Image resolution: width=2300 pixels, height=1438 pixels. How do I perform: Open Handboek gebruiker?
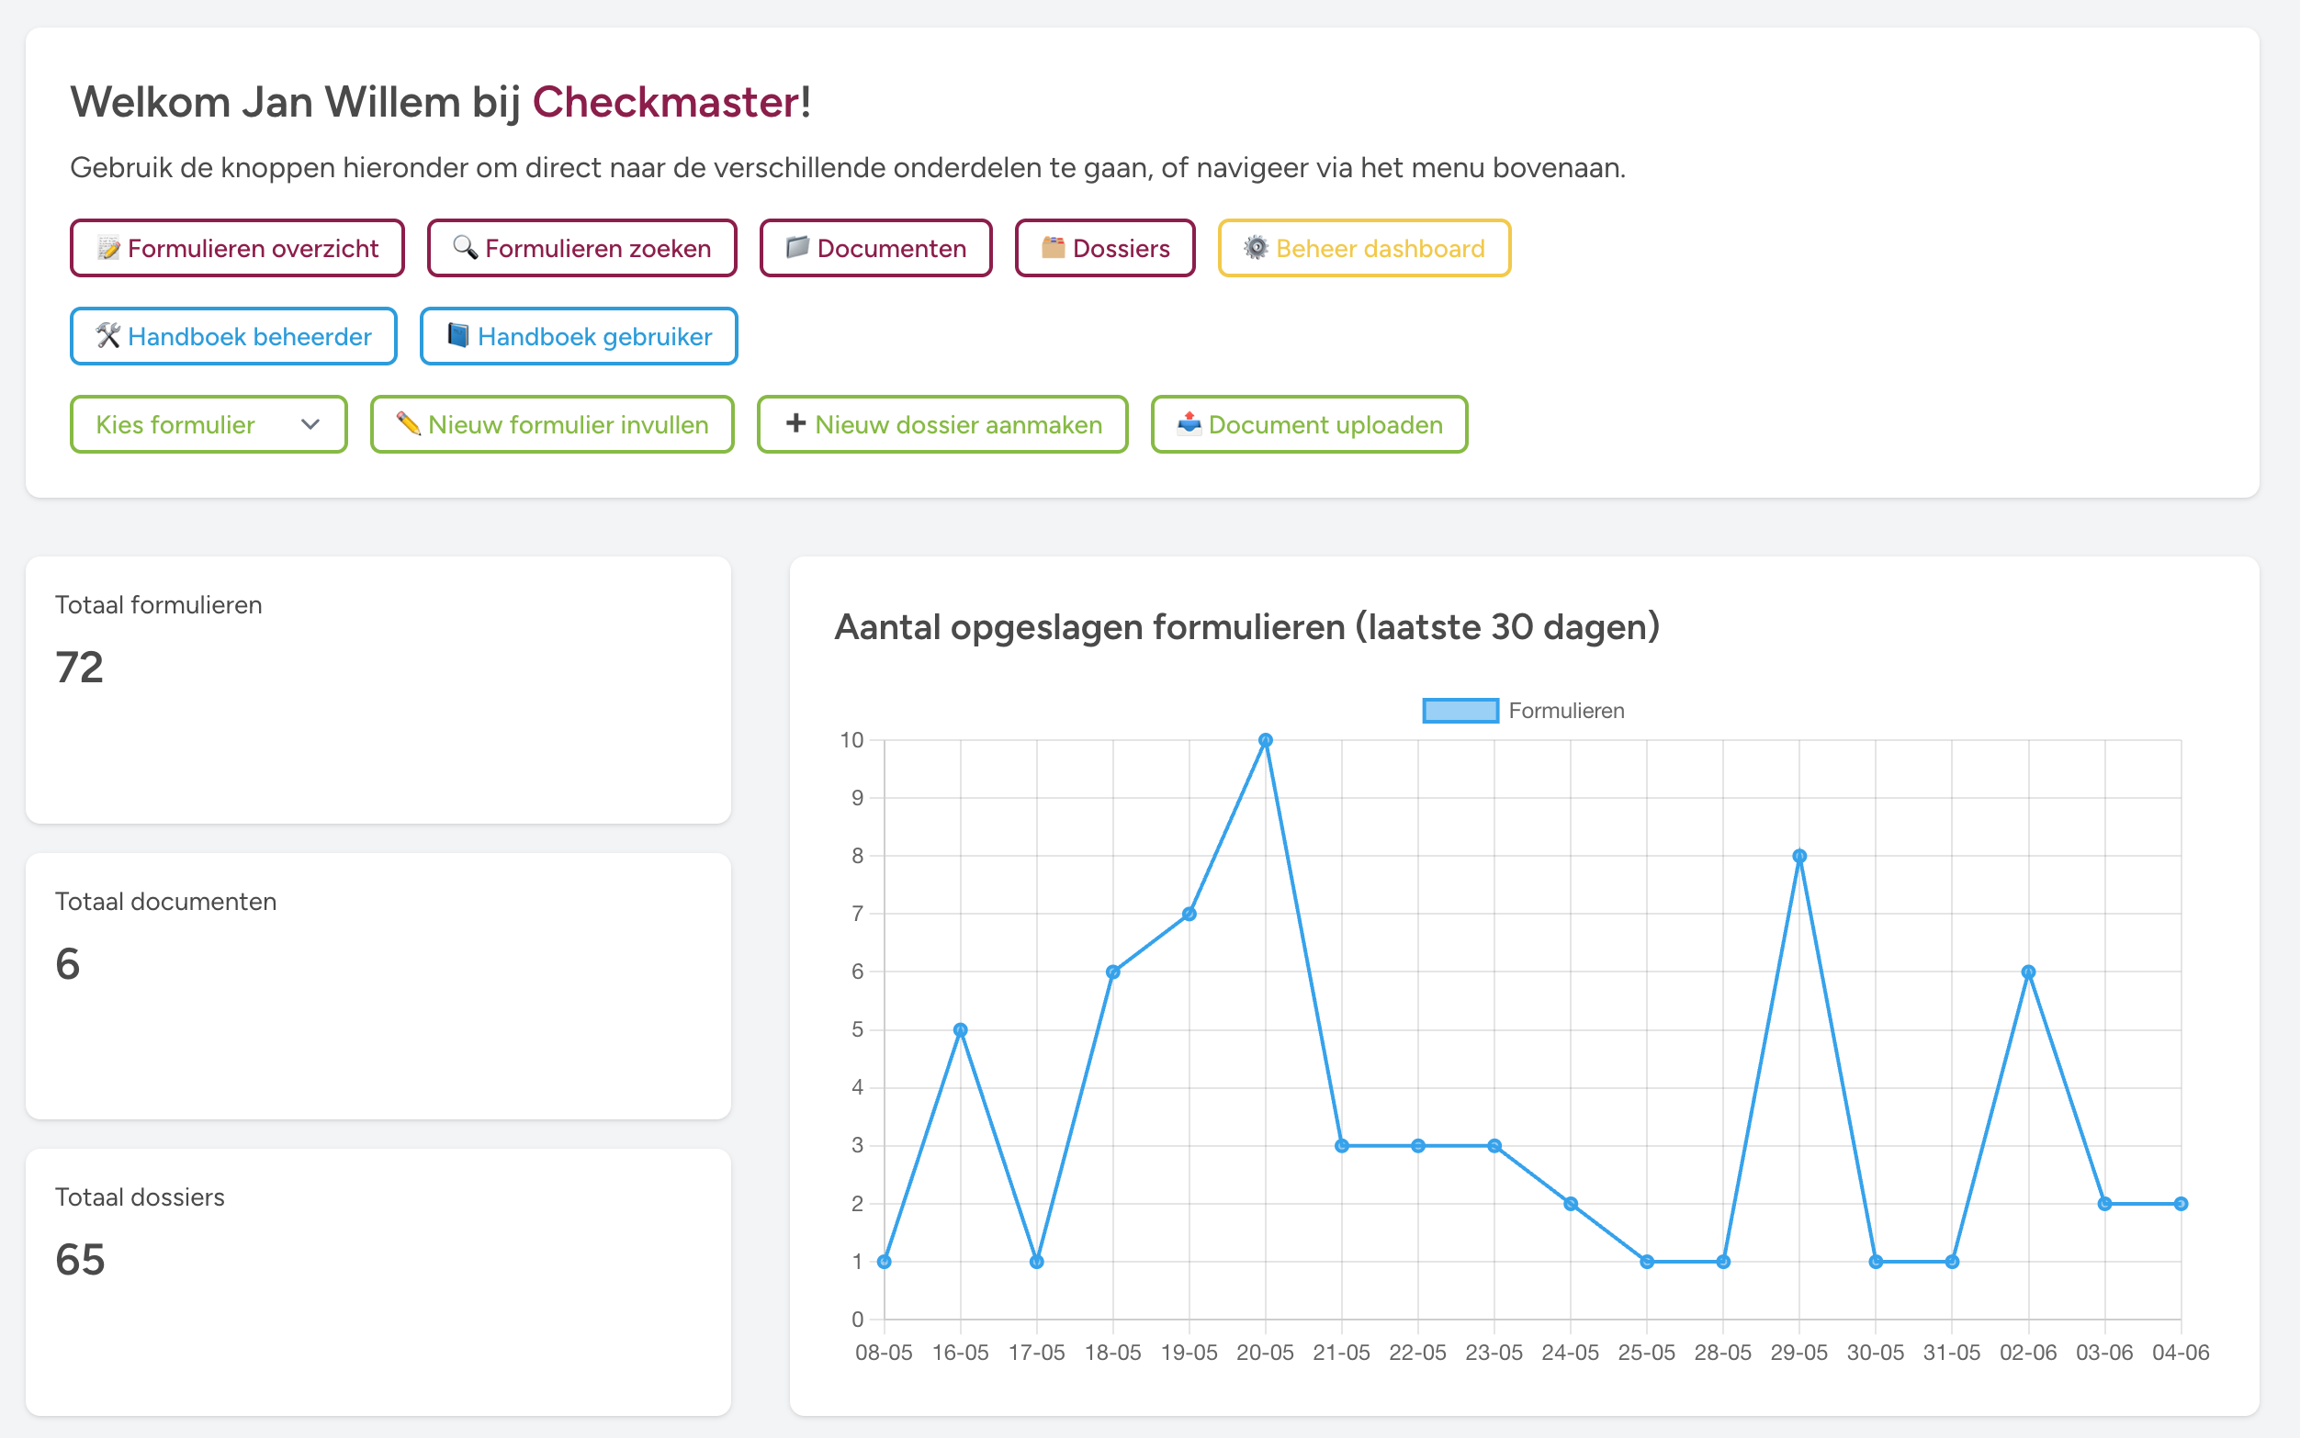578,336
